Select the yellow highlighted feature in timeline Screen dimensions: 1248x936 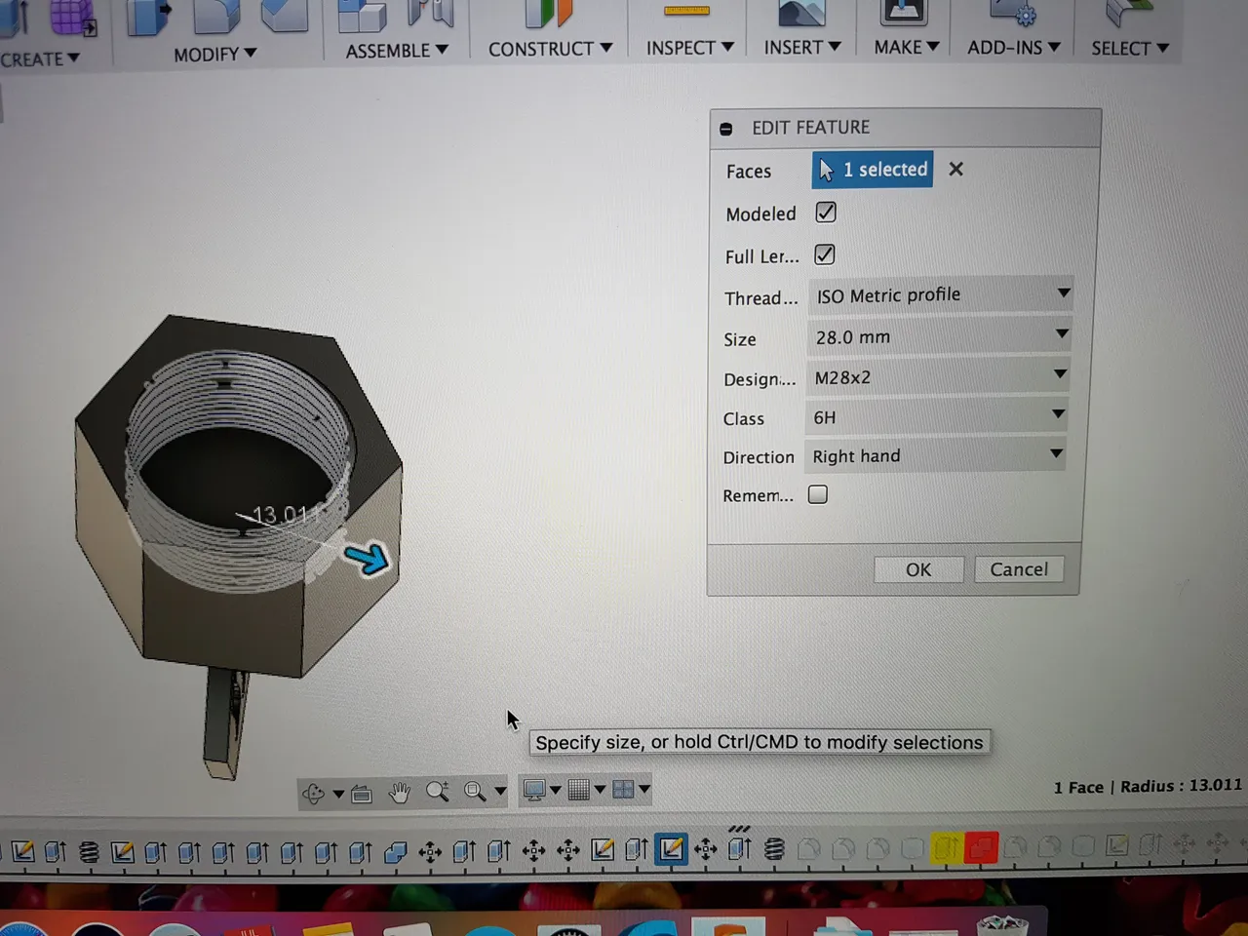945,848
